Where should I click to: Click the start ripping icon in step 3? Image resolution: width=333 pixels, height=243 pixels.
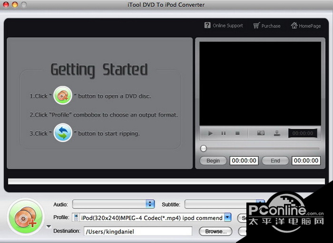point(63,132)
